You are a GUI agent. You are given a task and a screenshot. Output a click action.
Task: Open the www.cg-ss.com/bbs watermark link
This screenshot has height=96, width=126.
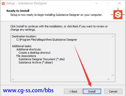28,90
